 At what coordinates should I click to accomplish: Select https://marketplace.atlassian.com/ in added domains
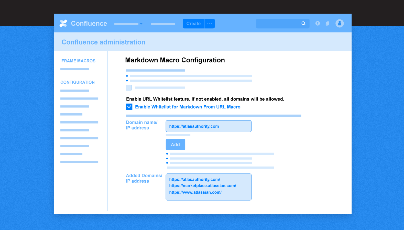pos(203,186)
